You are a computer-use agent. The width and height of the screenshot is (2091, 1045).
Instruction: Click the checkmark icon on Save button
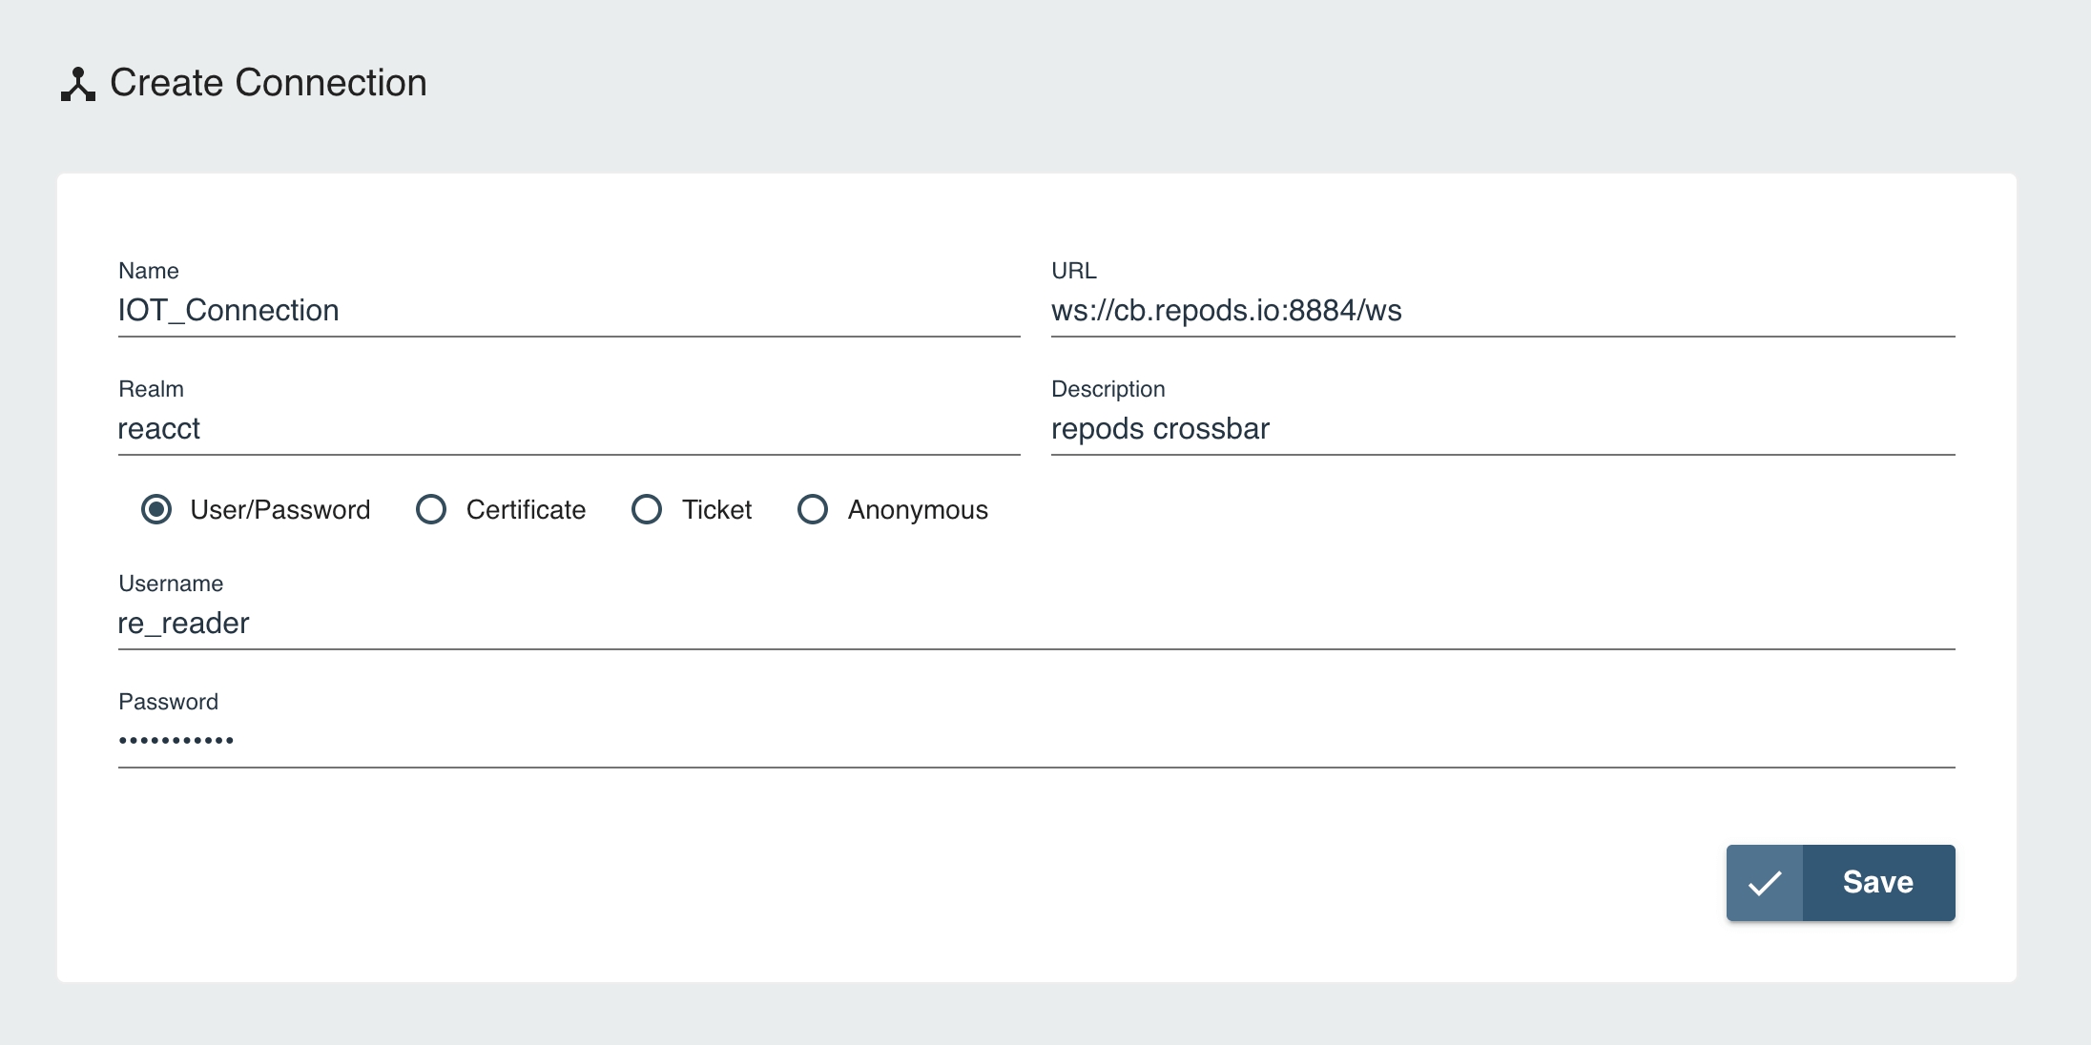click(1765, 883)
